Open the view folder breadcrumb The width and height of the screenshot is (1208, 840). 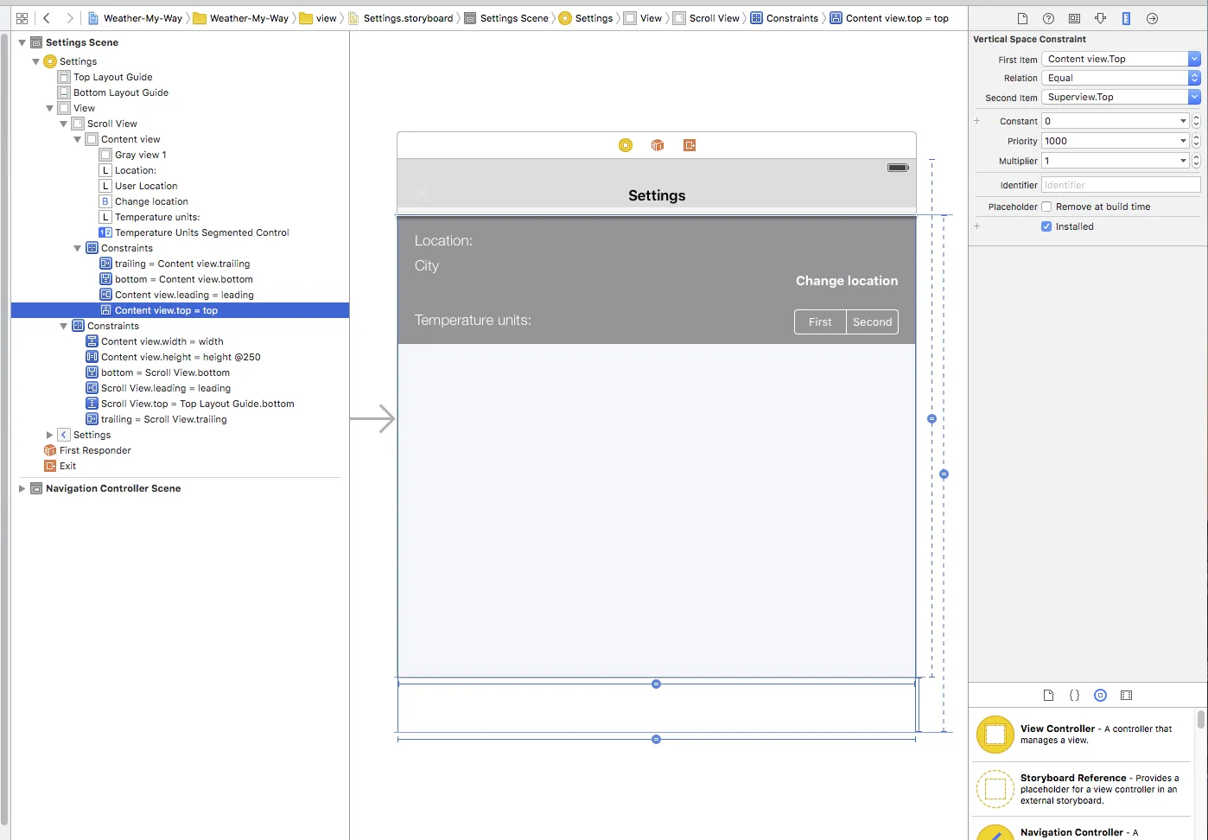click(x=318, y=18)
